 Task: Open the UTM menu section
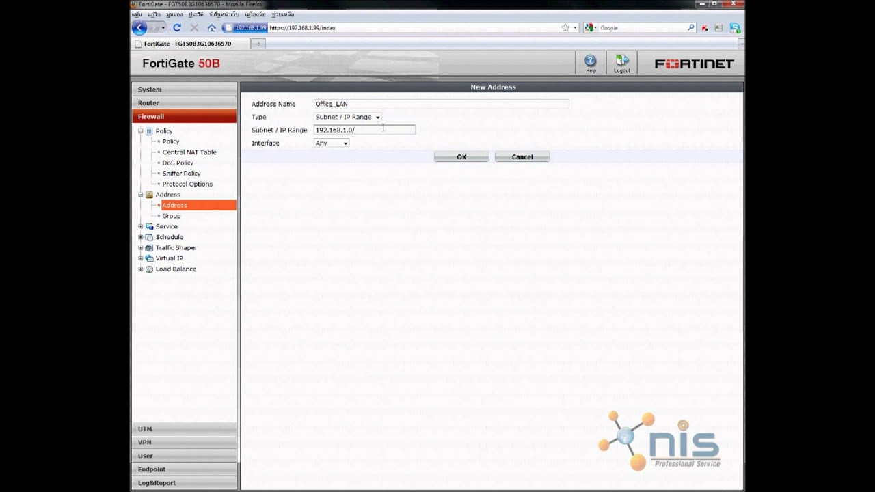pyautogui.click(x=184, y=429)
